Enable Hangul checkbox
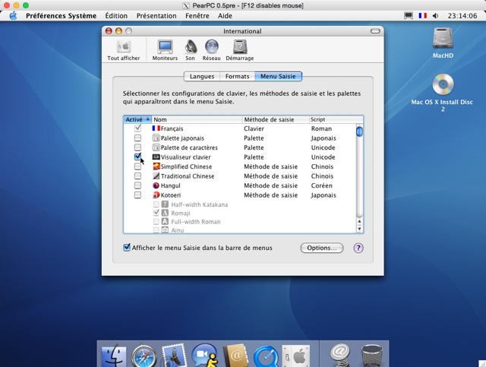This screenshot has width=486, height=367. (137, 185)
